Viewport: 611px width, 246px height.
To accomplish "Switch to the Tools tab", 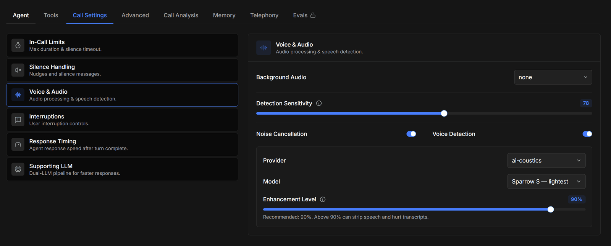I will tap(51, 15).
